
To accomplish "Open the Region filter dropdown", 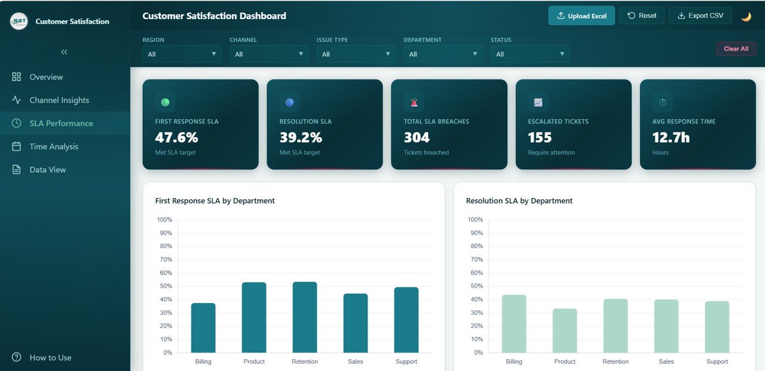I will pyautogui.click(x=182, y=54).
